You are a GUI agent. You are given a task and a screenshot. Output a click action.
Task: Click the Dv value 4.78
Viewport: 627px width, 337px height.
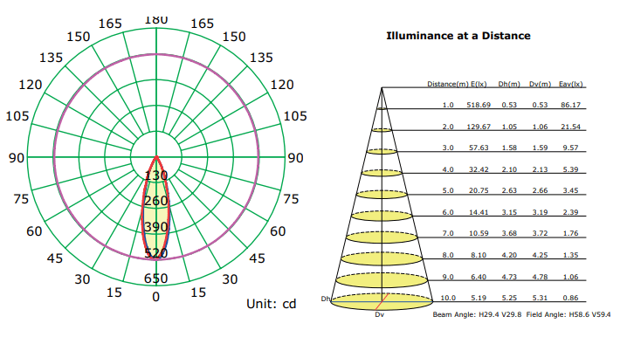tap(540, 277)
